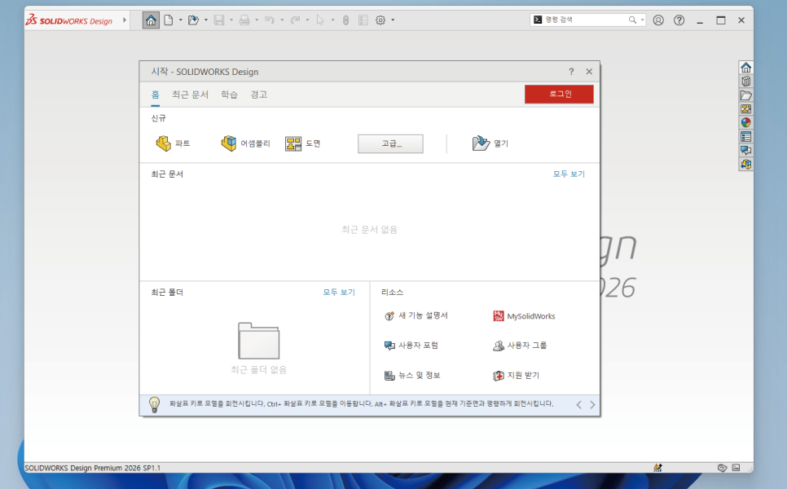Expand the SOLIDWORKS logo menu arrow
This screenshot has width=787, height=489.
pos(125,20)
